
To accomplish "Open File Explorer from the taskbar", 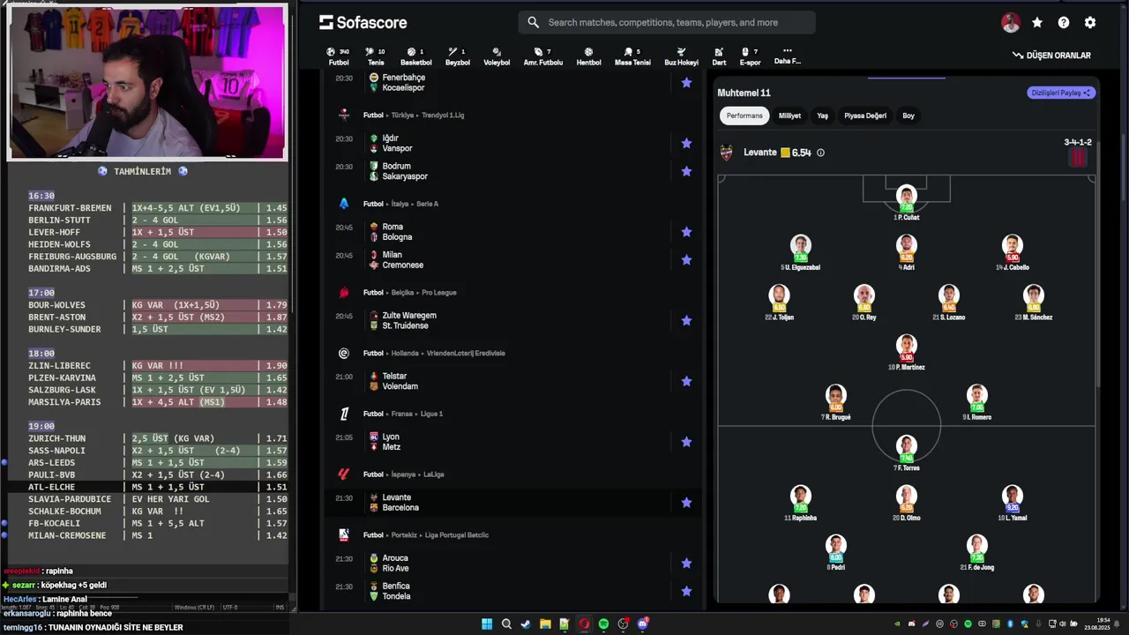I will [x=545, y=624].
